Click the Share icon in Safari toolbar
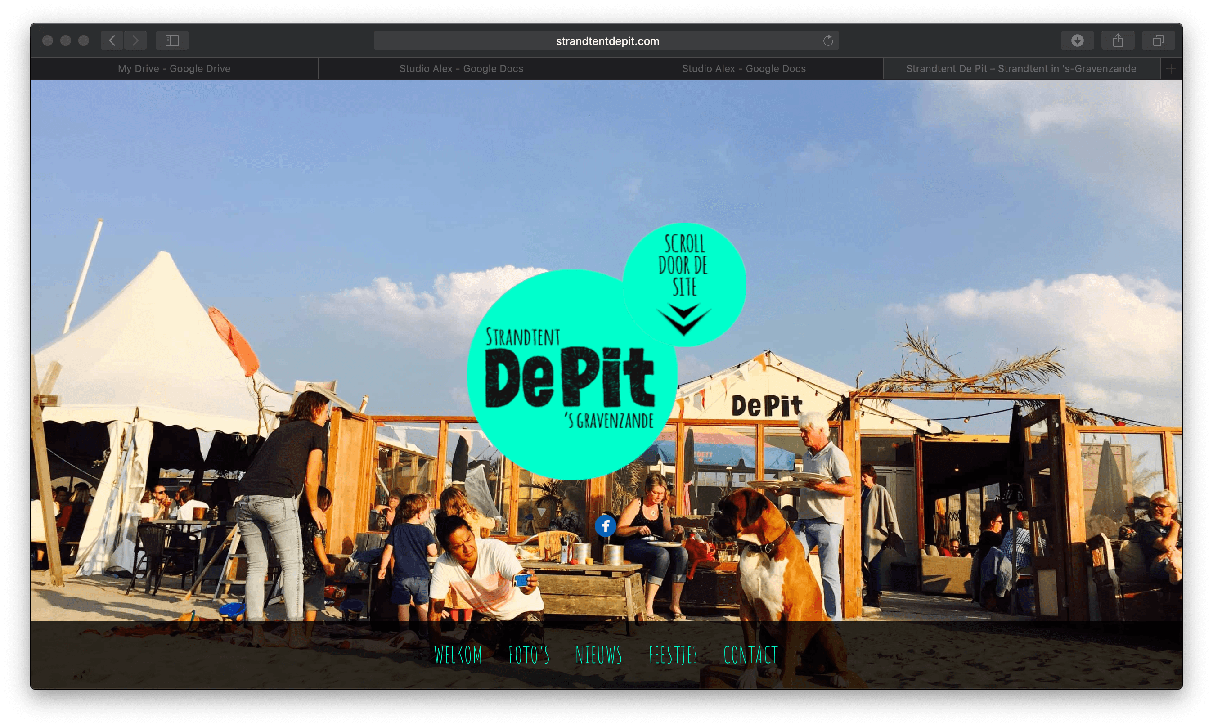The image size is (1213, 727). click(1118, 40)
